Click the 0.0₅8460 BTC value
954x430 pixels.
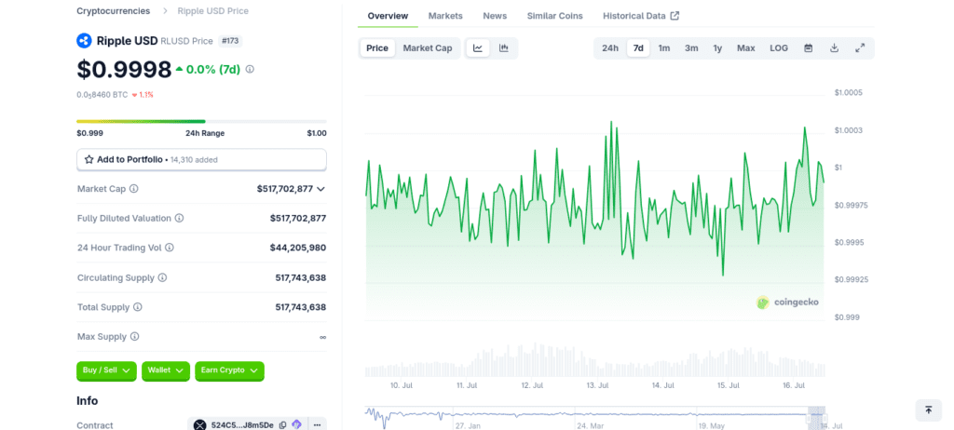pyautogui.click(x=102, y=95)
